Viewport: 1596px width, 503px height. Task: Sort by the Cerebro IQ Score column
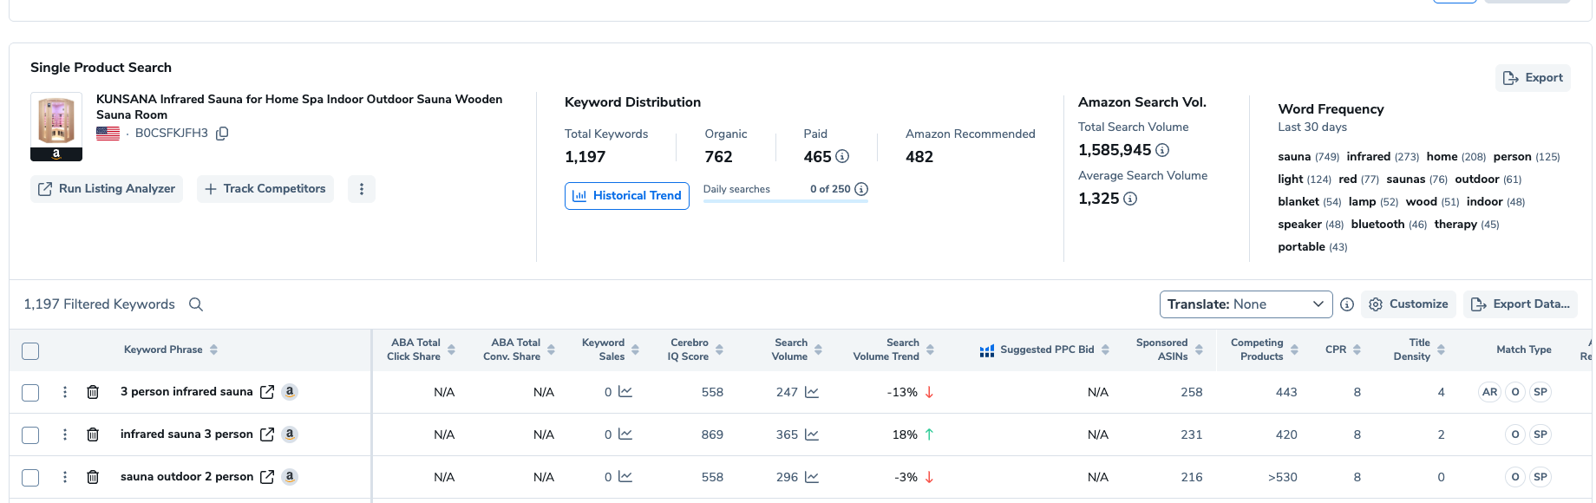[719, 350]
